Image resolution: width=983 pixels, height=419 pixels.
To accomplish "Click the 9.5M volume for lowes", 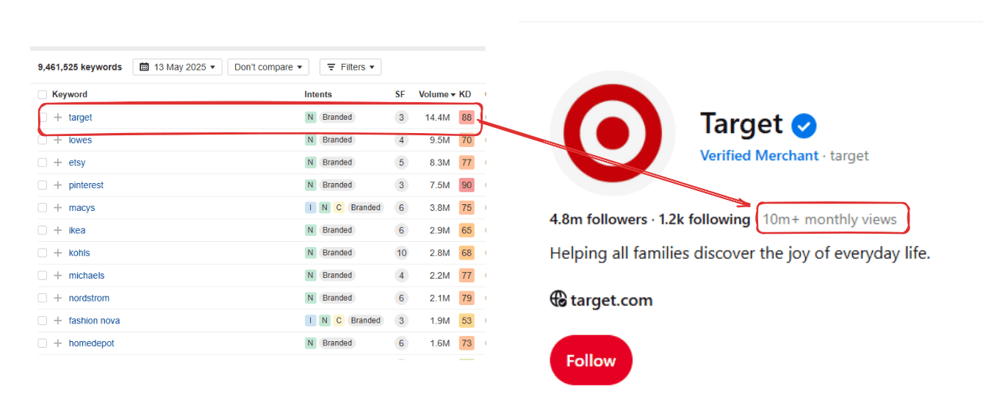I will click(439, 140).
